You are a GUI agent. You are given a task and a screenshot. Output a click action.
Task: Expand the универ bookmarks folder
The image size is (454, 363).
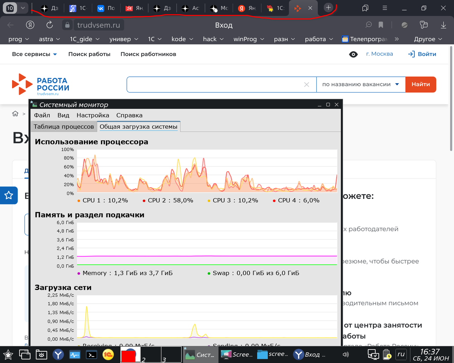coord(124,39)
